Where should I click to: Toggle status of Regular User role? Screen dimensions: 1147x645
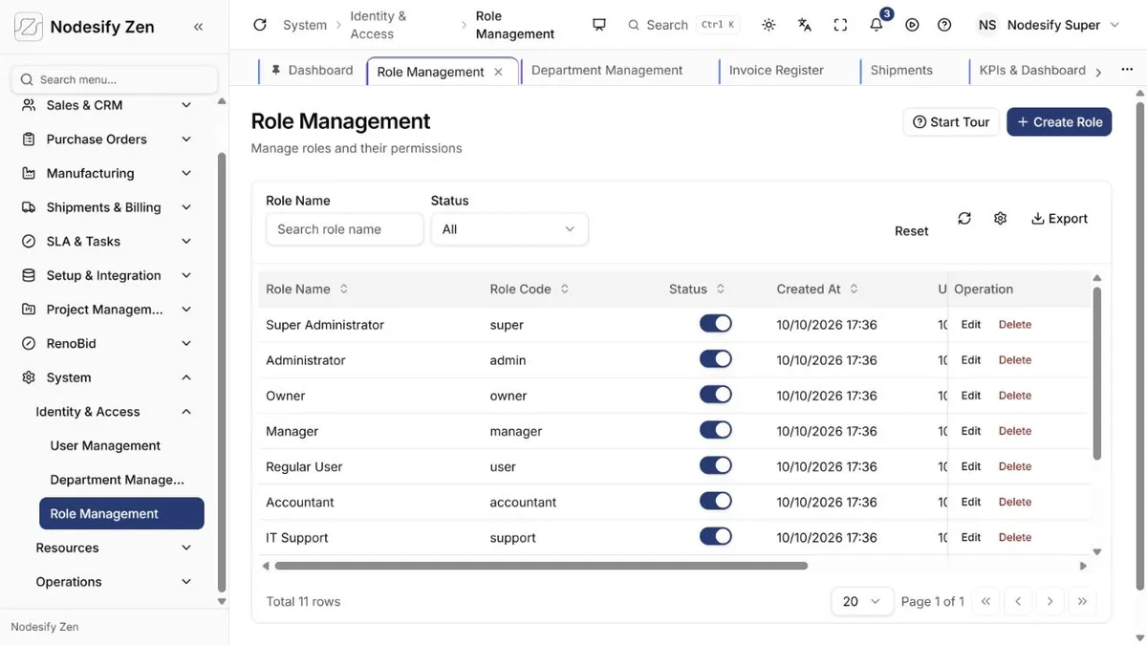point(716,465)
